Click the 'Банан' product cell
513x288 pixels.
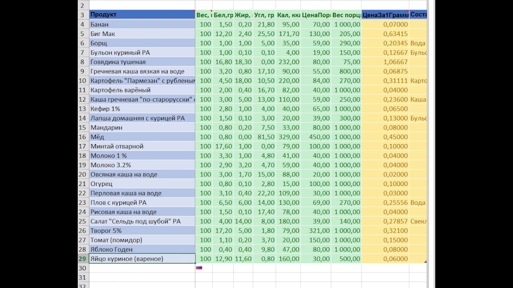(x=142, y=24)
